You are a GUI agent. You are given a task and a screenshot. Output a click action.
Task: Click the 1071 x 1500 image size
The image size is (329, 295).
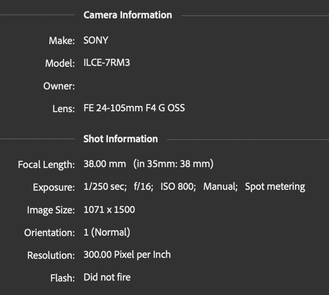click(109, 209)
